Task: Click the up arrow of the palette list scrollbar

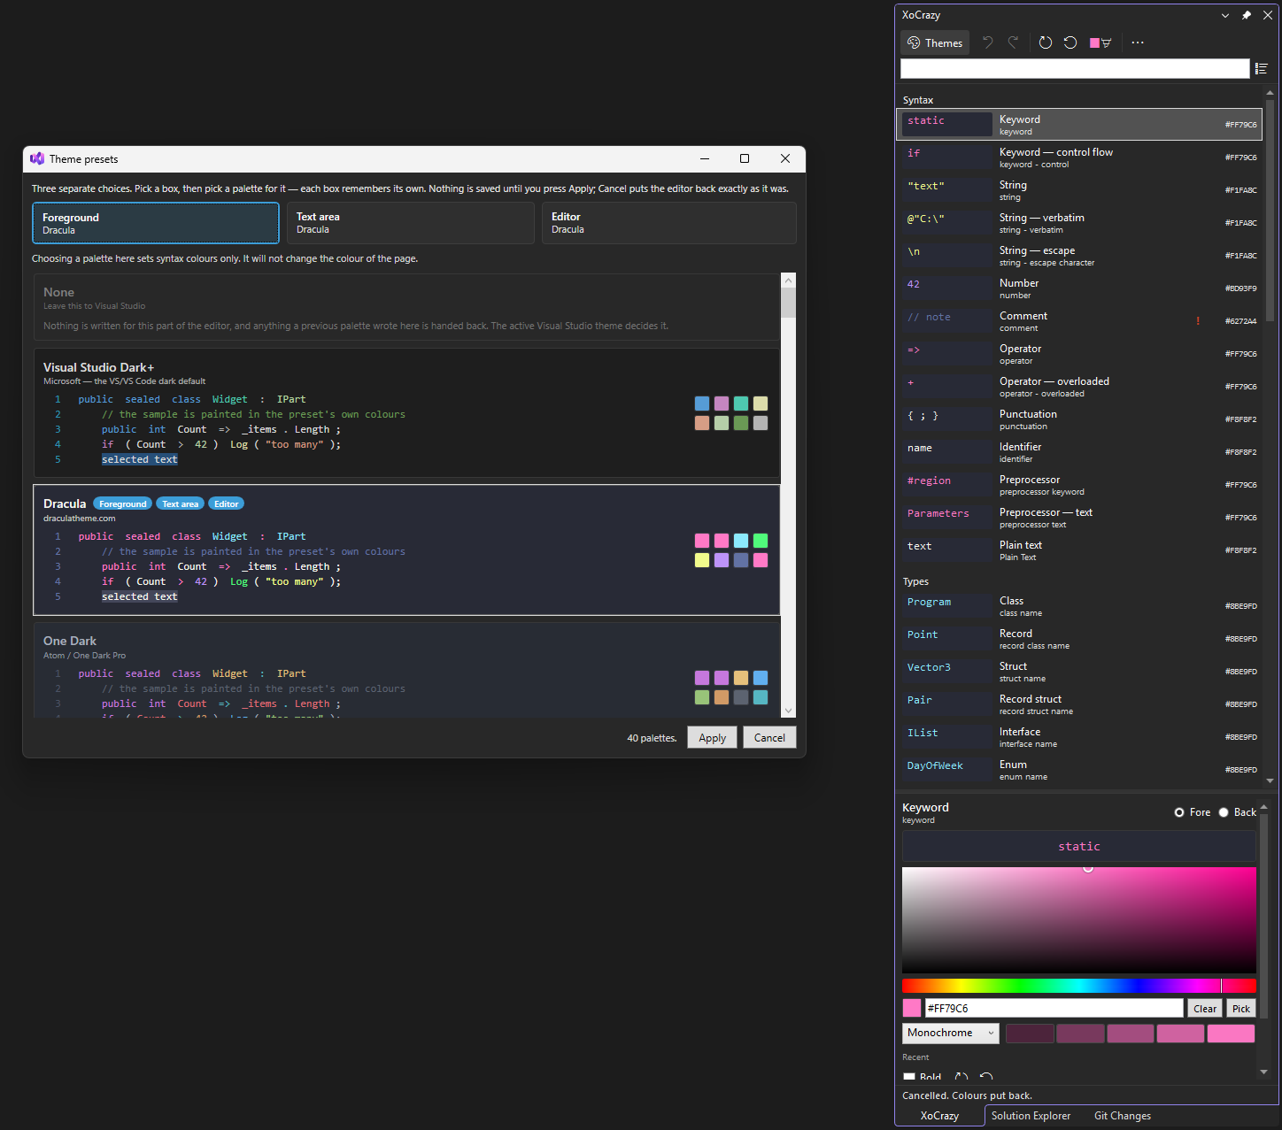Action: pyautogui.click(x=788, y=281)
